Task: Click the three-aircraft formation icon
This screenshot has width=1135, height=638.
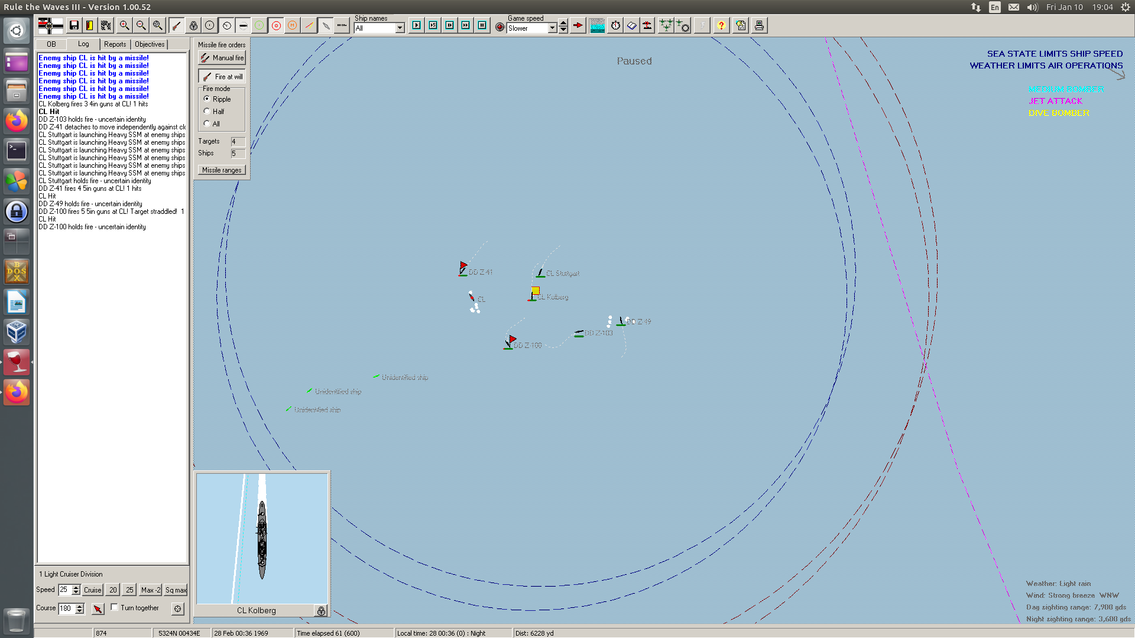Action: point(666,25)
